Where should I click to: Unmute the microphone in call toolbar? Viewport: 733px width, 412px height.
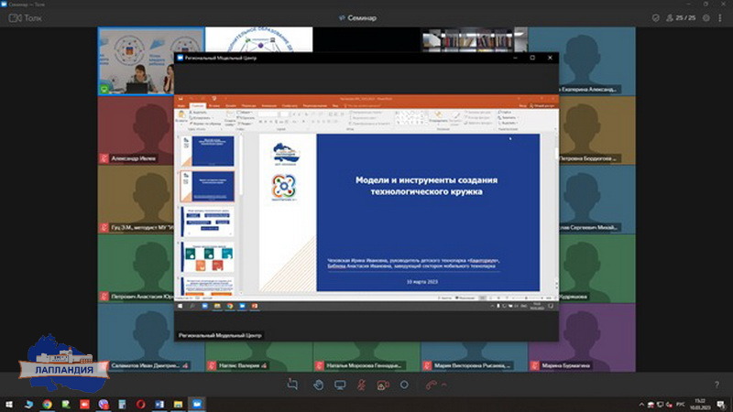pos(362,385)
